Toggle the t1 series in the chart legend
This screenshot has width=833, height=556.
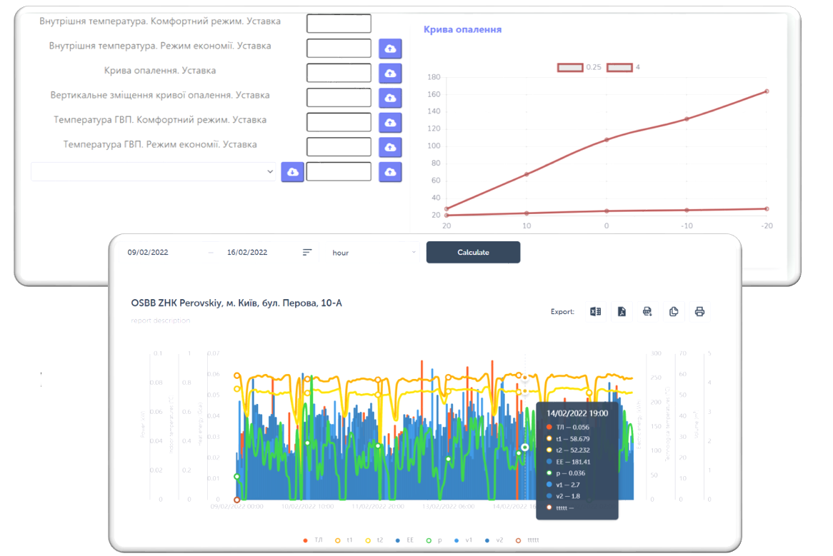click(x=344, y=540)
